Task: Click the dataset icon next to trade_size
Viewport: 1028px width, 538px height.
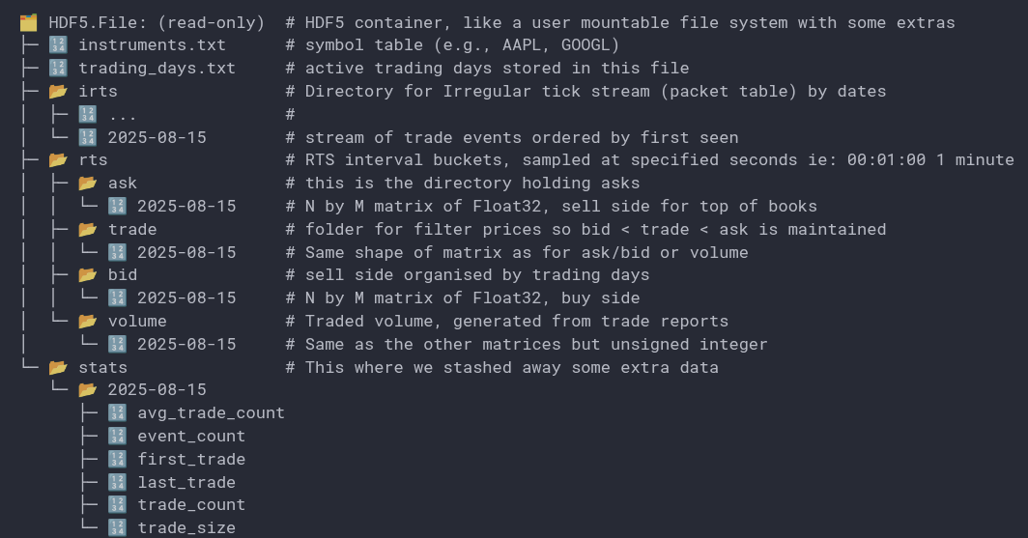Action: coord(117,528)
